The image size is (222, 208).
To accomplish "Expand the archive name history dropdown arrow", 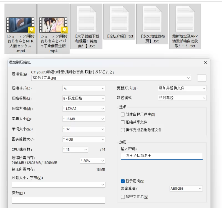I will (x=188, y=78).
